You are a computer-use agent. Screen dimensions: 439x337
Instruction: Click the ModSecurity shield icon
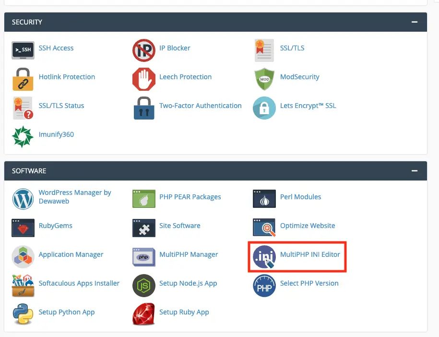pos(264,79)
